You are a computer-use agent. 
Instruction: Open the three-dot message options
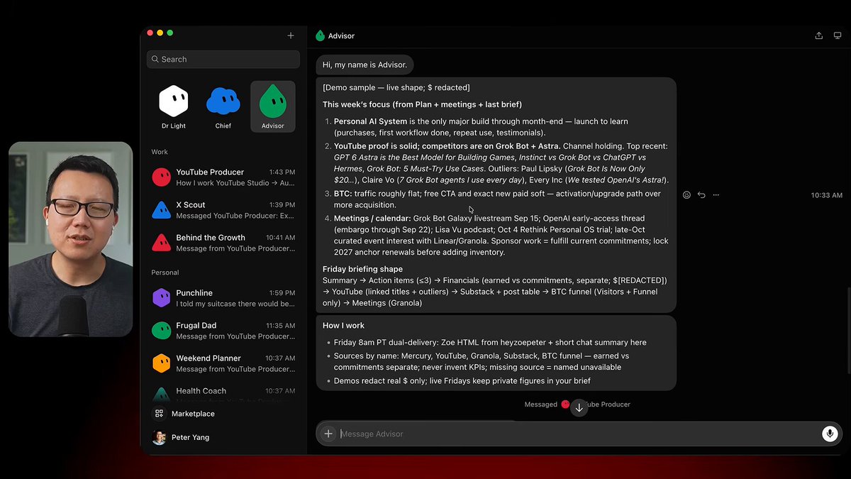(x=716, y=195)
